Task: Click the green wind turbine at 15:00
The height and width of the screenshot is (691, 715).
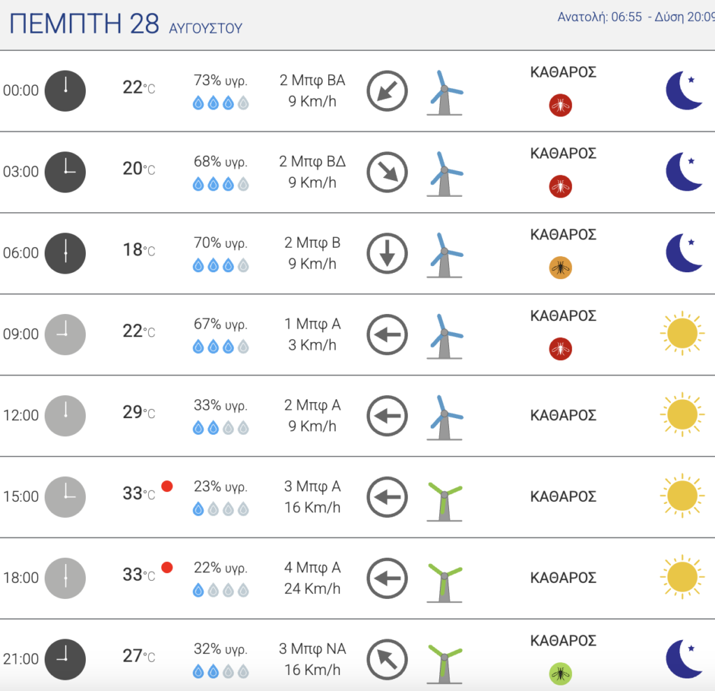Action: point(445,501)
